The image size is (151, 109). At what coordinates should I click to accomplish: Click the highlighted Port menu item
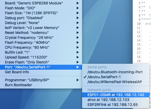(x=41, y=67)
